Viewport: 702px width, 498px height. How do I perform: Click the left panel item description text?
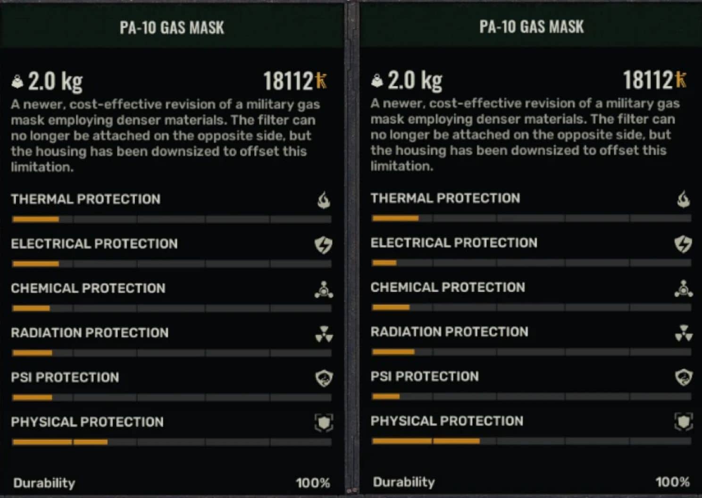(x=165, y=135)
